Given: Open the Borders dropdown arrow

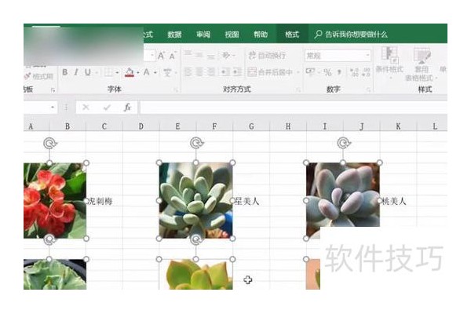Looking at the screenshot, I should click(x=117, y=72).
